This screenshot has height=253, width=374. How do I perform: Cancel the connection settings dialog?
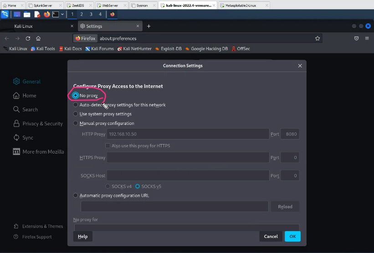[x=271, y=236]
